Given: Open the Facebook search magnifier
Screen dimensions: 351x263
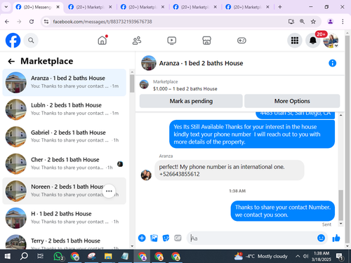Looking at the screenshot, I should 31,41.
